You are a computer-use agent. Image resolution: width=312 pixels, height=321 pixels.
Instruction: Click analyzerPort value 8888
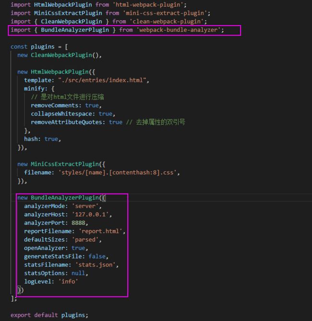coord(78,223)
